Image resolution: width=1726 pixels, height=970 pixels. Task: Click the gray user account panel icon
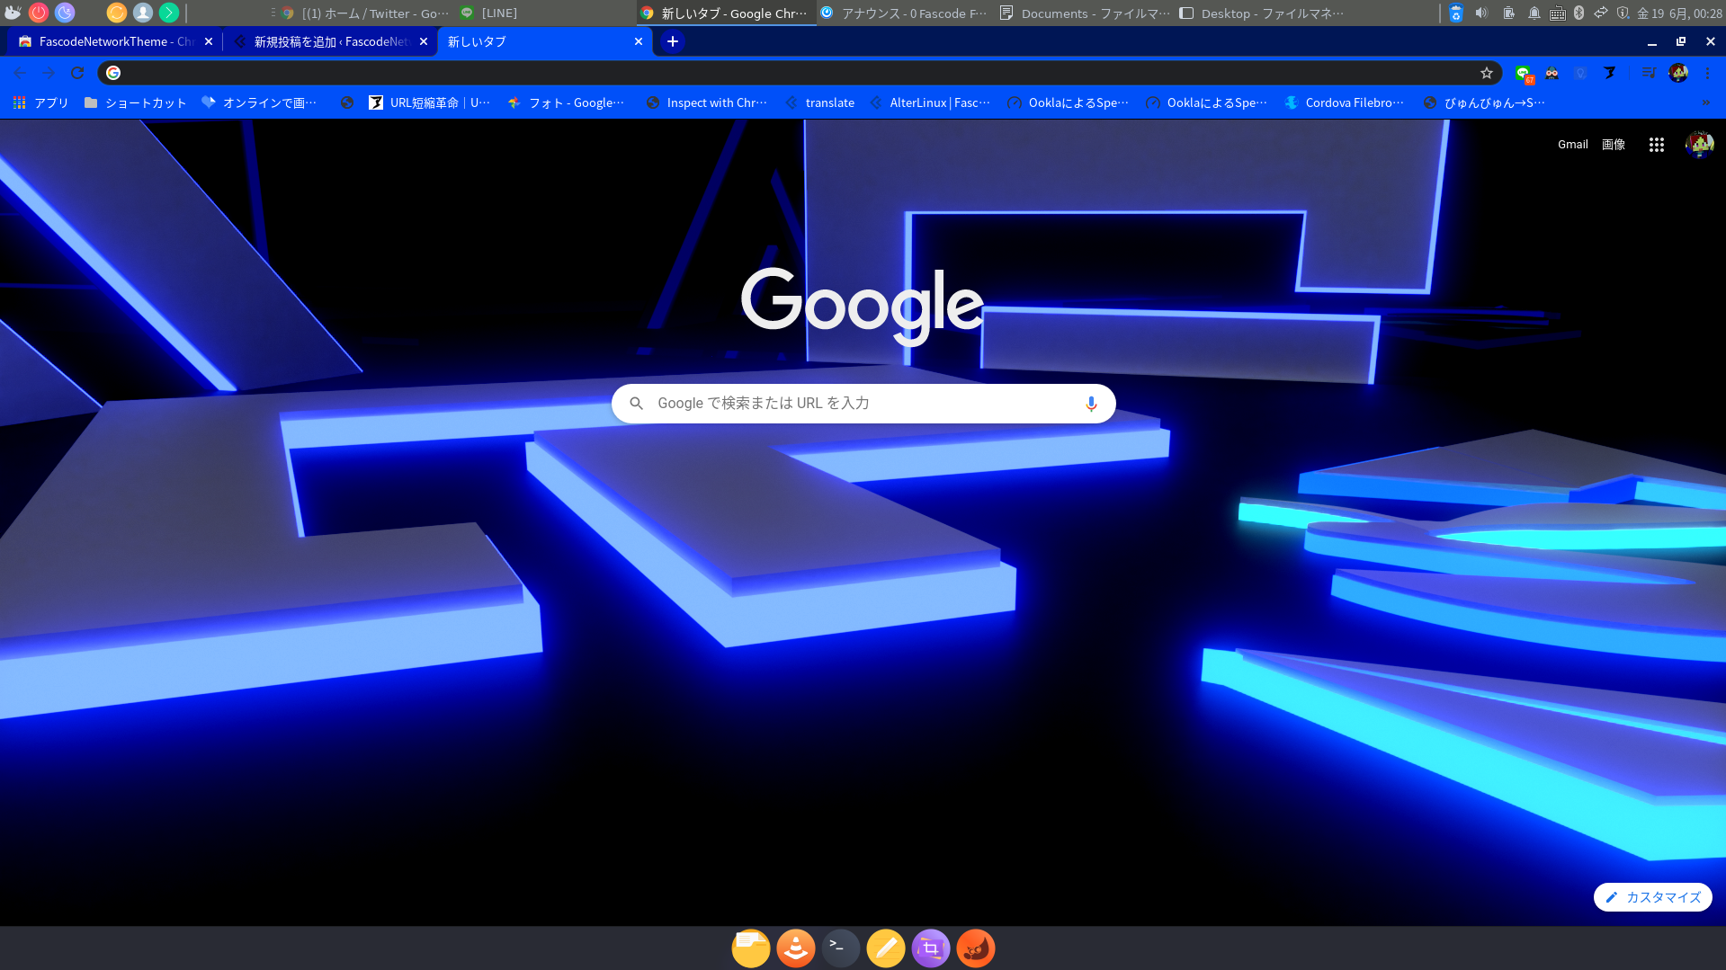click(x=143, y=13)
